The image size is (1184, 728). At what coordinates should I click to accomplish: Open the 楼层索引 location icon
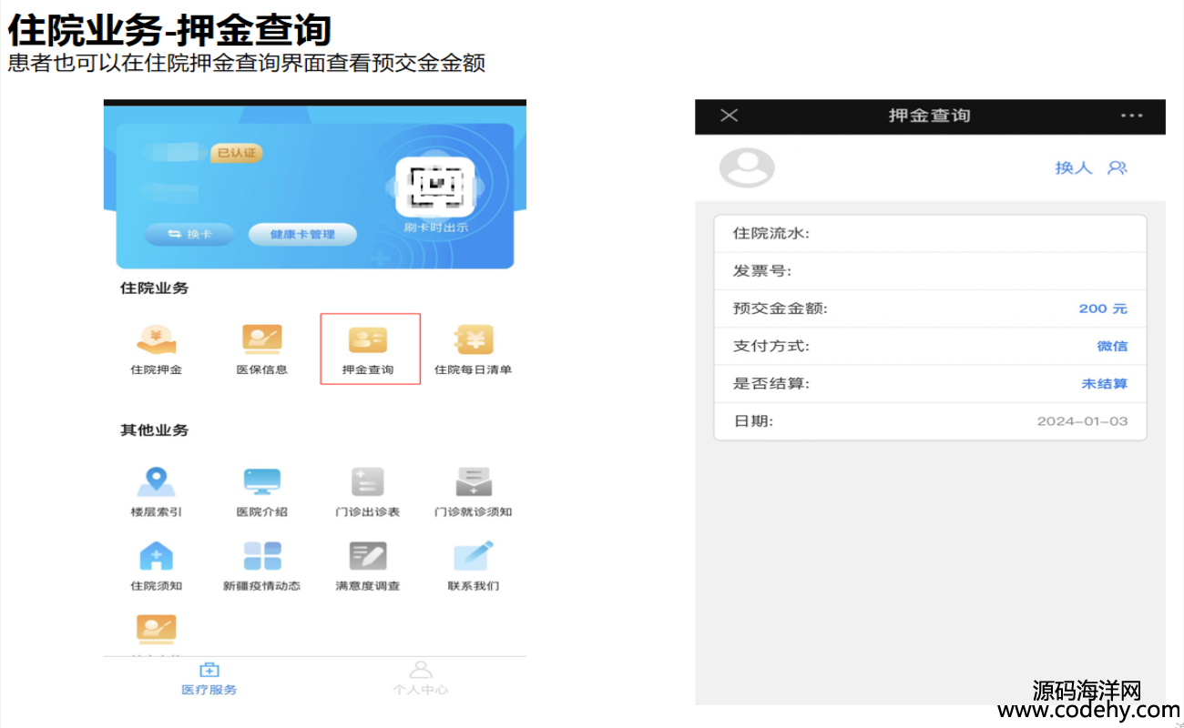(156, 481)
